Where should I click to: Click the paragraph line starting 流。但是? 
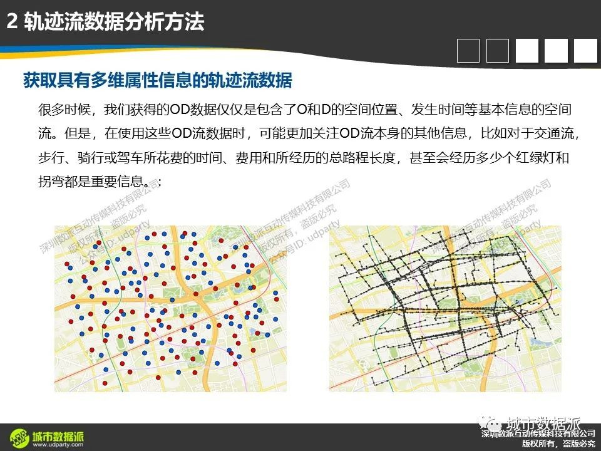[x=309, y=133]
